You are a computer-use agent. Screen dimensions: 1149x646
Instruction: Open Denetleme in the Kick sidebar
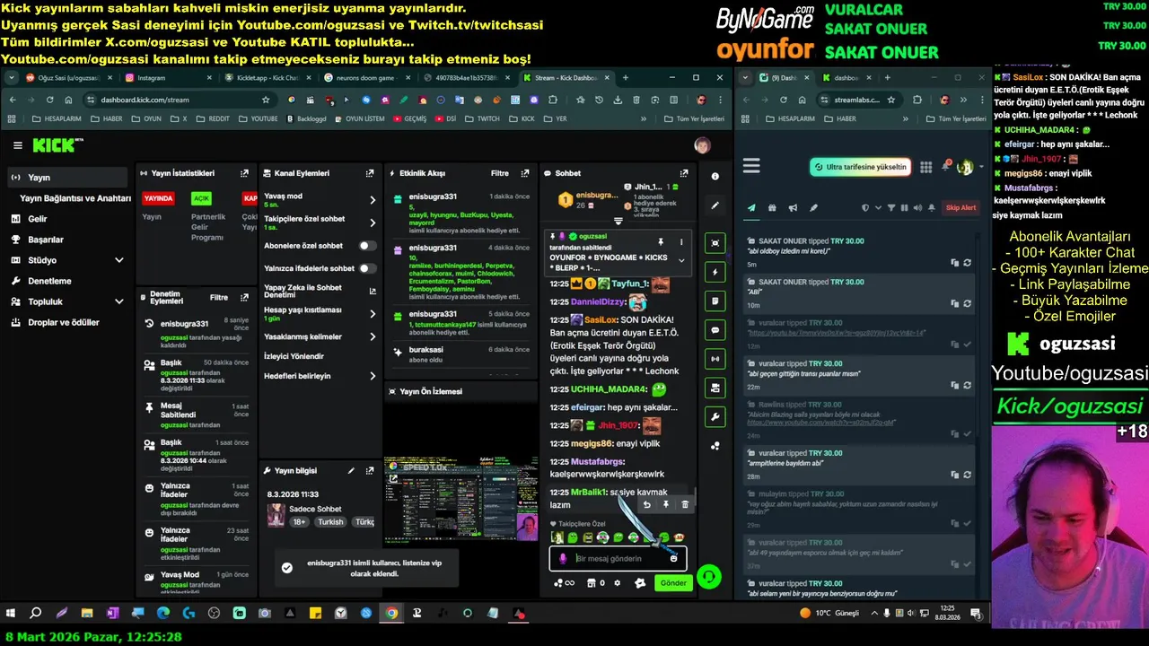49,281
